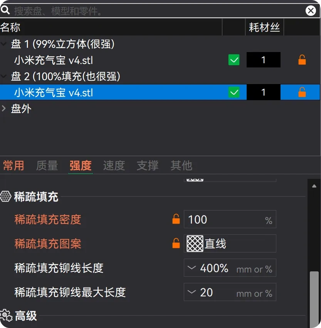The image size is (321, 328).
Task: Switch to the 常用 tab
Action: (x=13, y=165)
